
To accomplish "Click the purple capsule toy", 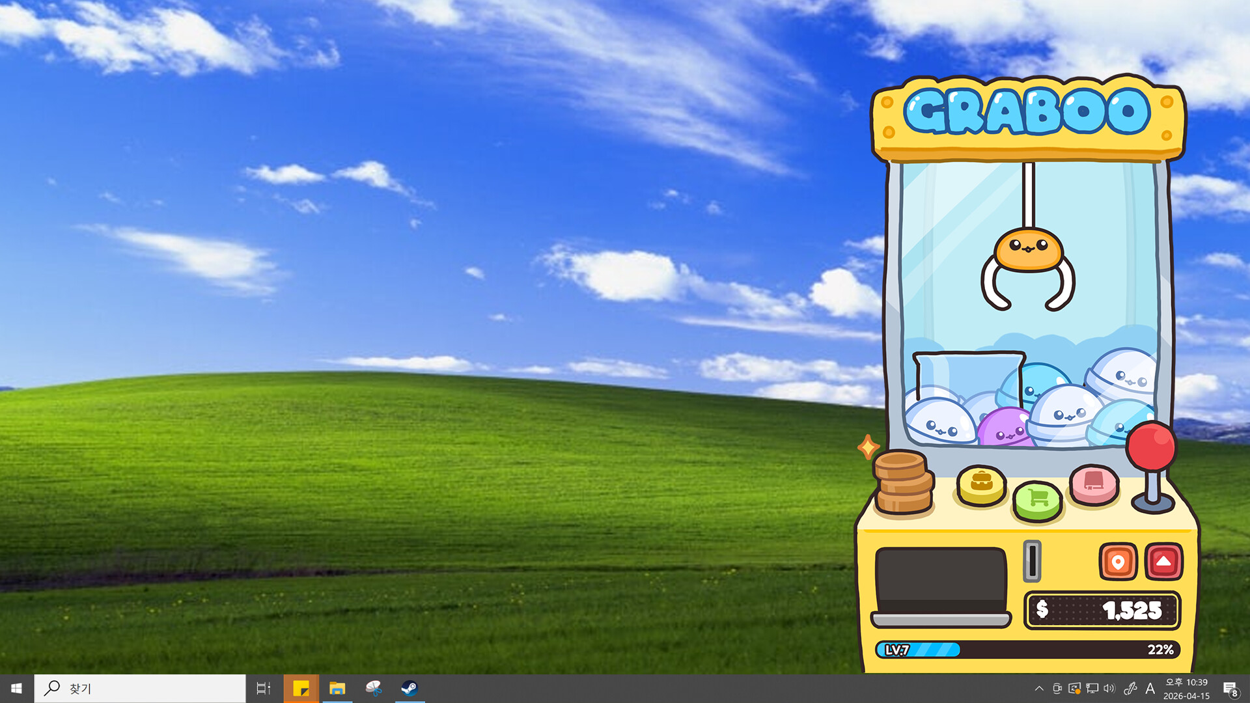I will coord(1005,427).
